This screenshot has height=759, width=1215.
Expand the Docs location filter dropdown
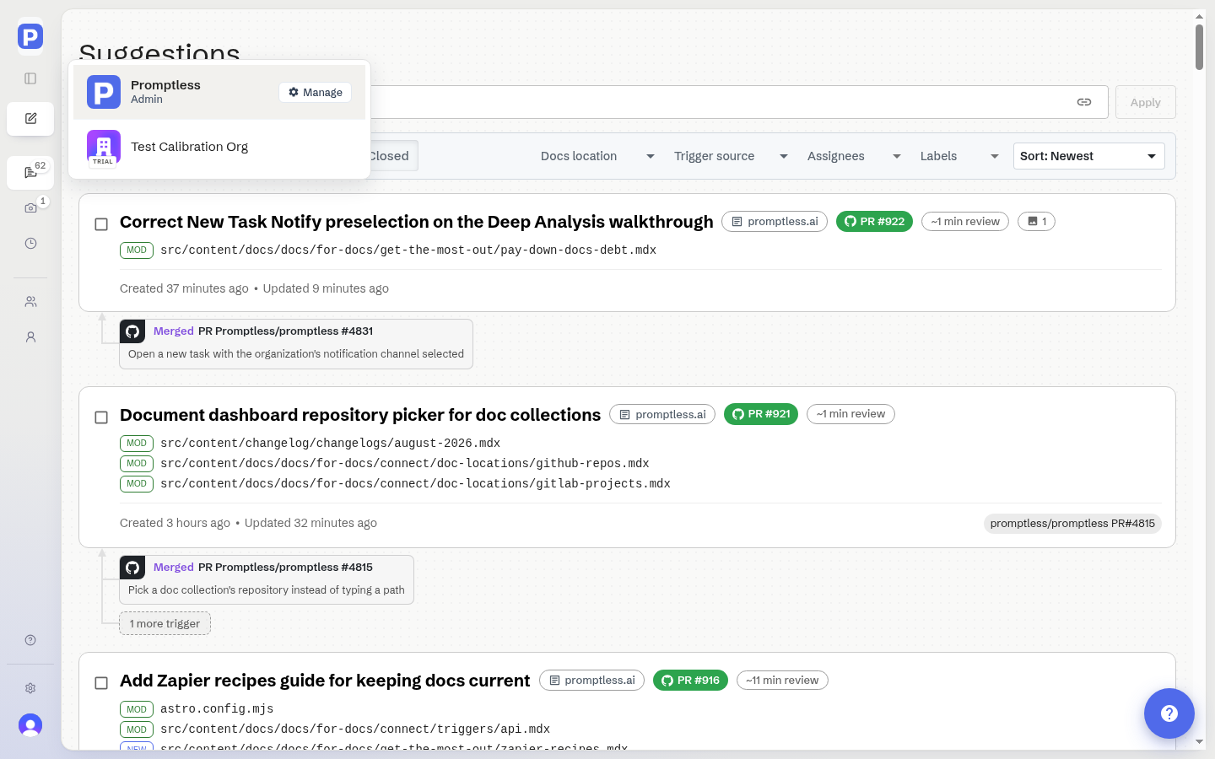597,156
